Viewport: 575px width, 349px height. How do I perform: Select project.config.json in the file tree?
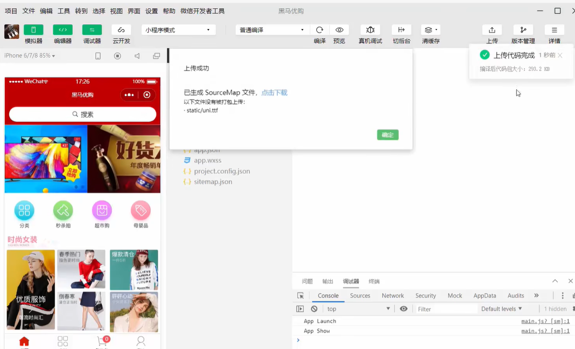(222, 171)
